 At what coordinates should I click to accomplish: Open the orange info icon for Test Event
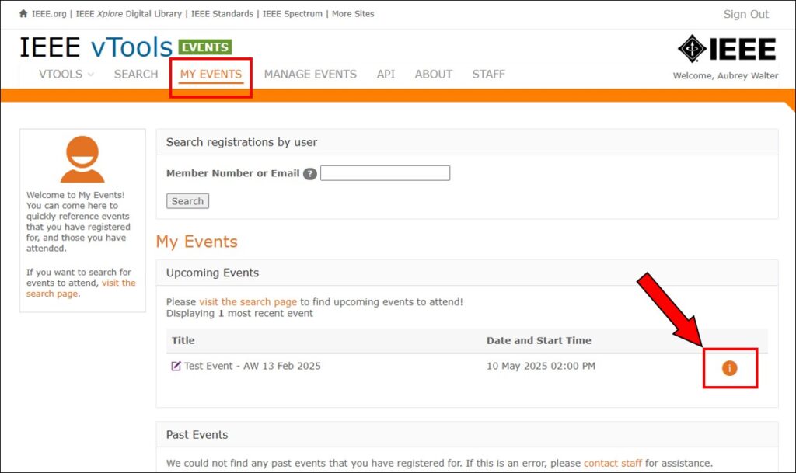(729, 368)
